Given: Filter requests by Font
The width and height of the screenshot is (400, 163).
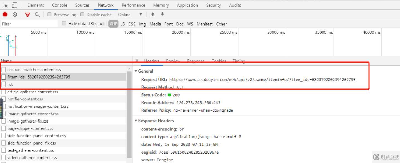Looking at the screenshot, I should pos(168,24).
